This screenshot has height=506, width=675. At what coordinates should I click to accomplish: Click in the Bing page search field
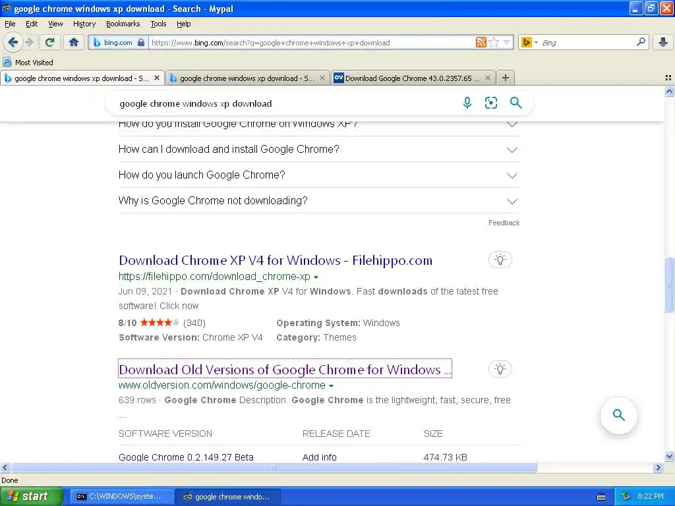click(284, 103)
